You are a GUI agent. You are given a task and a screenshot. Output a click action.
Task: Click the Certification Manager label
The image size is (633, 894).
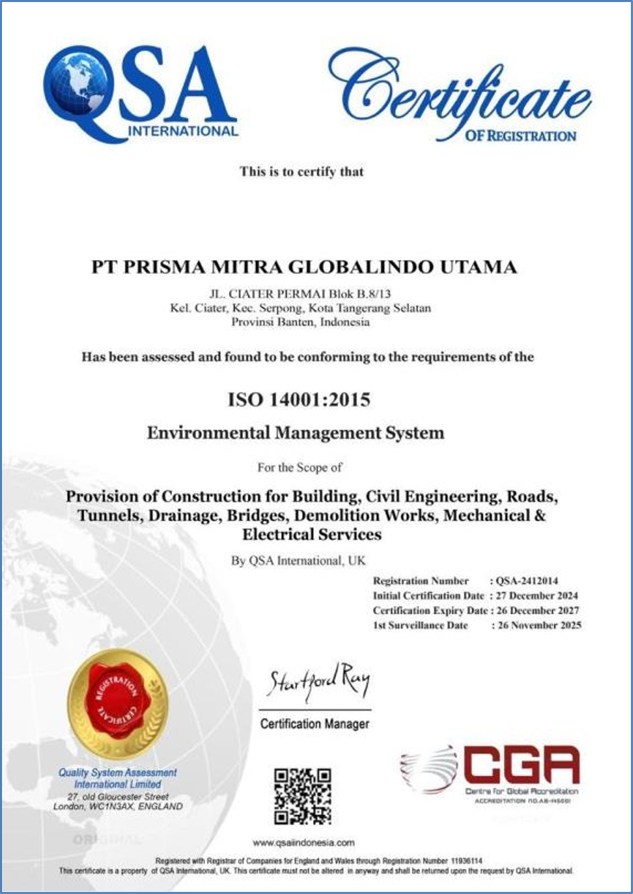[x=314, y=724]
